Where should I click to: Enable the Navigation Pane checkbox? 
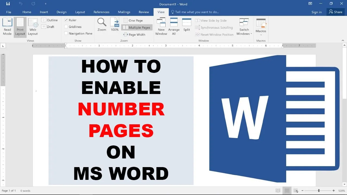point(66,33)
